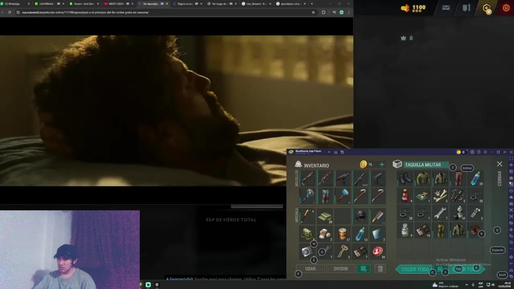The width and height of the screenshot is (514, 289).
Task: Select the black tactical helmet in backpack
Action: click(360, 216)
